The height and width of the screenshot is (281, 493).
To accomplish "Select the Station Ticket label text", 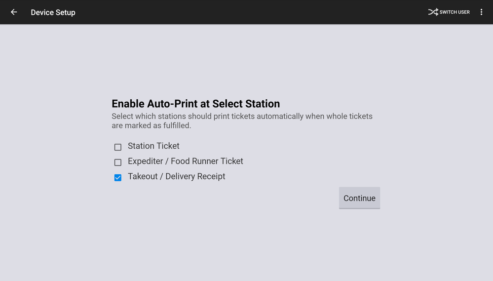I will click(x=153, y=146).
